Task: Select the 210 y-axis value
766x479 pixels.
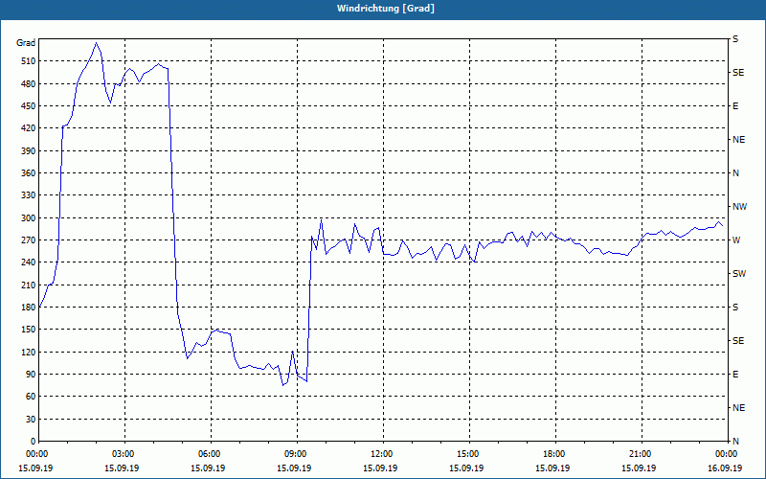Action: click(x=29, y=285)
